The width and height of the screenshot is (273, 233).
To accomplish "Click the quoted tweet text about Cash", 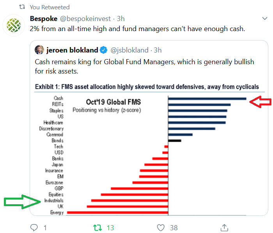I will click(x=144, y=67).
